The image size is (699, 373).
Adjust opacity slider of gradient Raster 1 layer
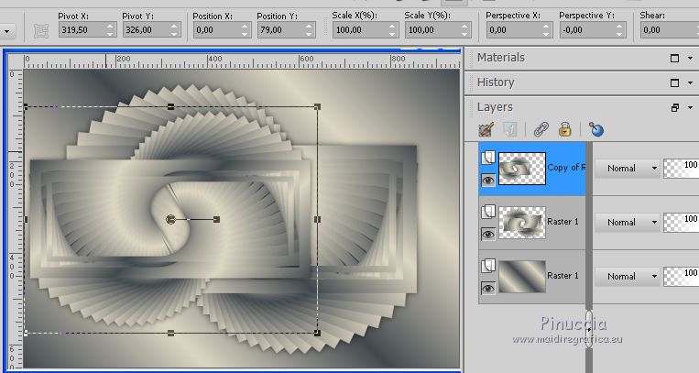pyautogui.click(x=681, y=276)
